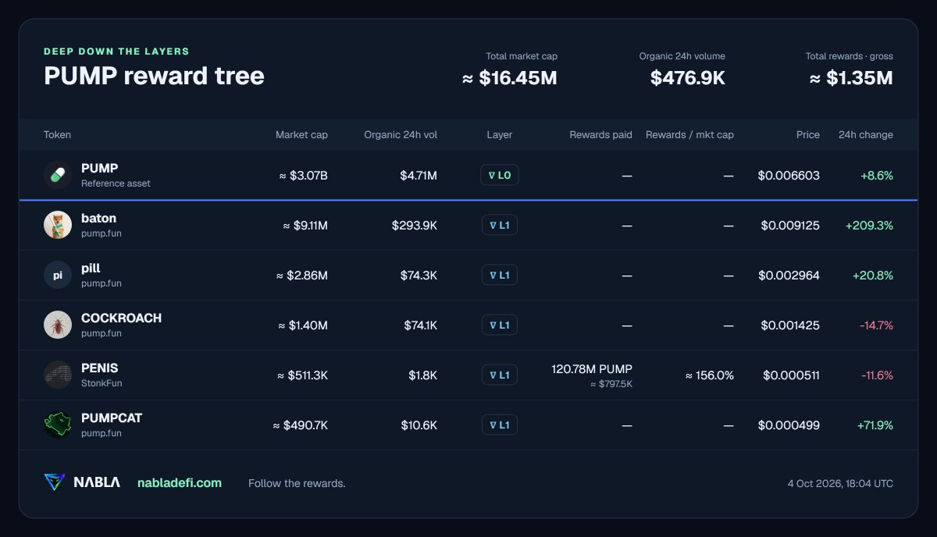
Task: Click the NABLA logo icon
Action: point(55,482)
